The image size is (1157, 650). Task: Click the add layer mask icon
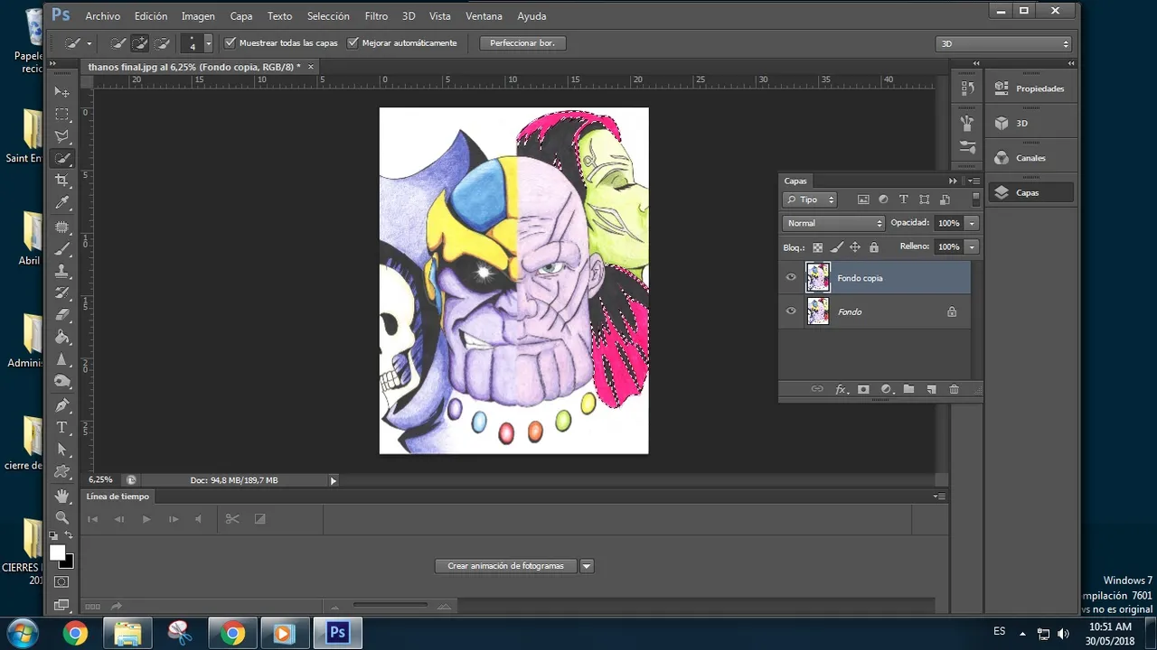(x=863, y=389)
